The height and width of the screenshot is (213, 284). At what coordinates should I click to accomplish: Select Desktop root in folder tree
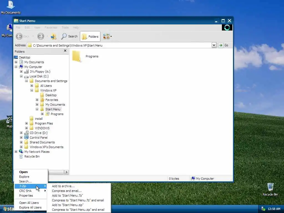(x=24, y=57)
